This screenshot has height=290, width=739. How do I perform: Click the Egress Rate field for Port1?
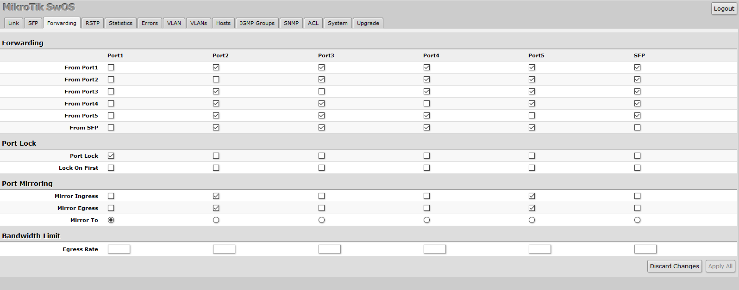click(x=119, y=249)
